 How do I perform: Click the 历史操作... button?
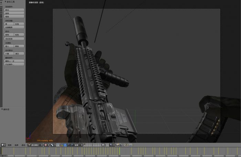click(x=14, y=64)
